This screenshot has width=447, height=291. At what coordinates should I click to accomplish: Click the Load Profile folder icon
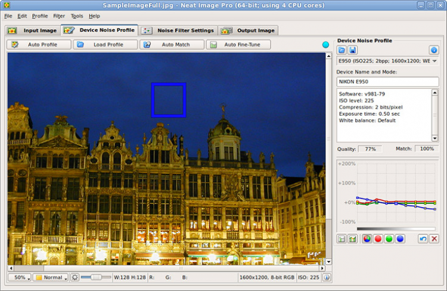(x=80, y=45)
